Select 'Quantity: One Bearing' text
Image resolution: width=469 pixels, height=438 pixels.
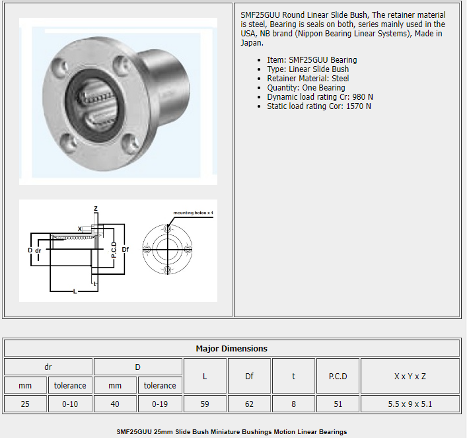[306, 88]
